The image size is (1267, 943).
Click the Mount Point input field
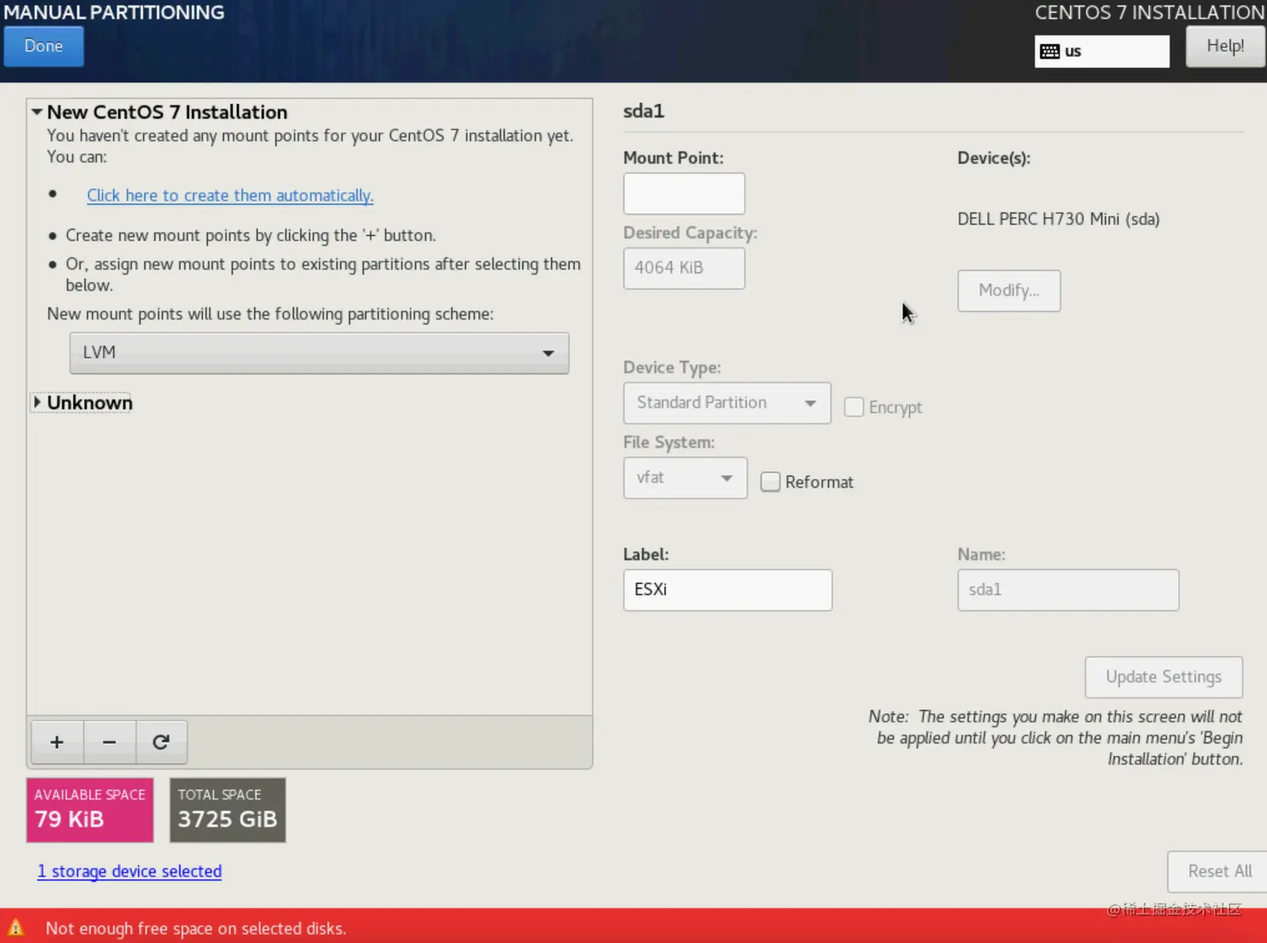[684, 193]
